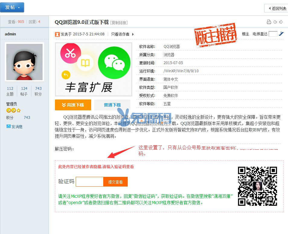Click the print icon beside the thread title
Image resolution: width=288 pixels, height=234 pixels.
(269, 22)
